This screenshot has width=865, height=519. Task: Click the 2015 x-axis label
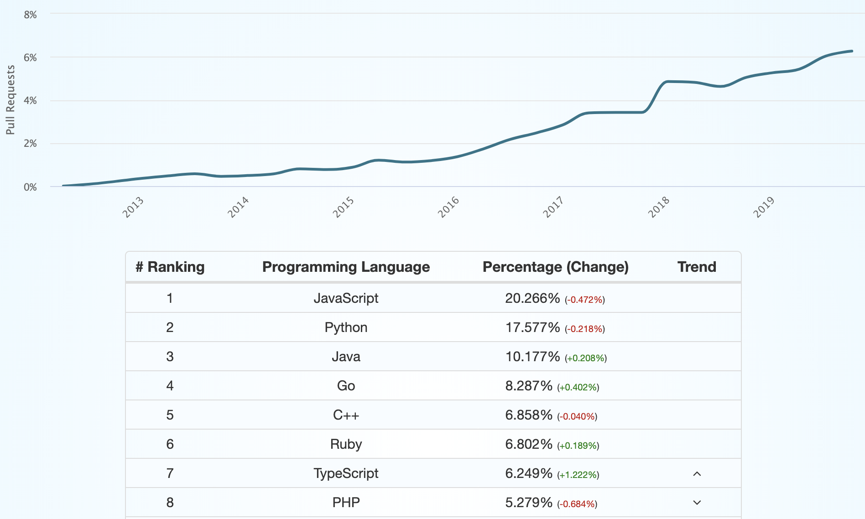point(343,207)
